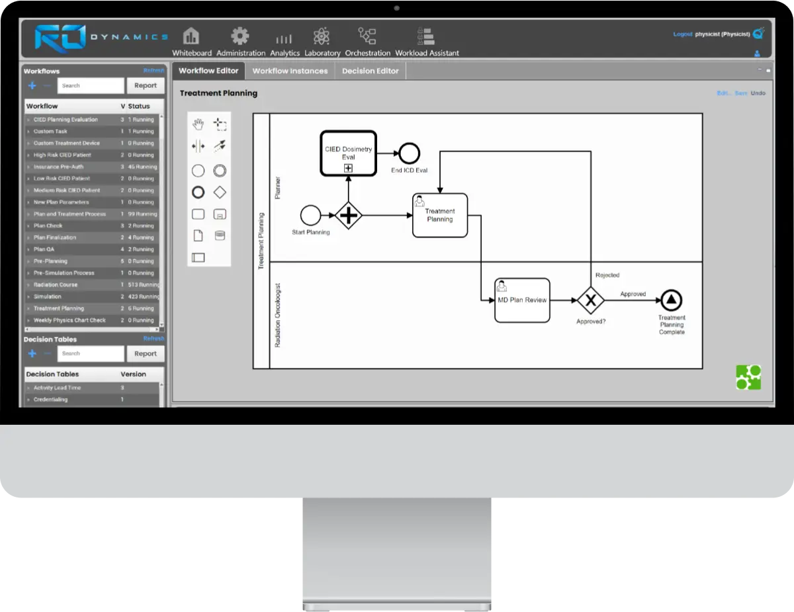Switch to the Workflow Instances tab
The width and height of the screenshot is (794, 612).
[x=290, y=71]
